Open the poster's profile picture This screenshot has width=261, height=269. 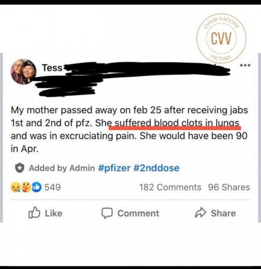[24, 72]
